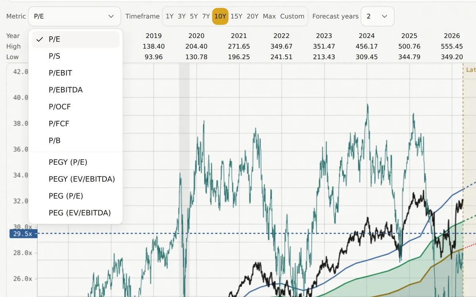Open the Forecast years dropdown
Image resolution: width=476 pixels, height=297 pixels.
[378, 16]
